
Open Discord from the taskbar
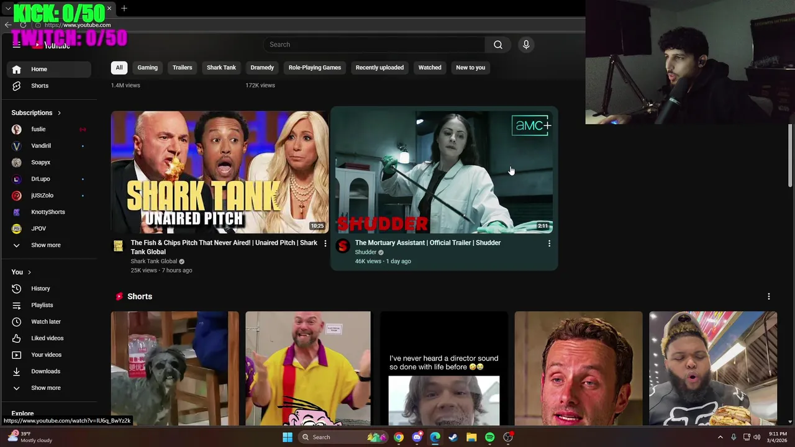(417, 437)
